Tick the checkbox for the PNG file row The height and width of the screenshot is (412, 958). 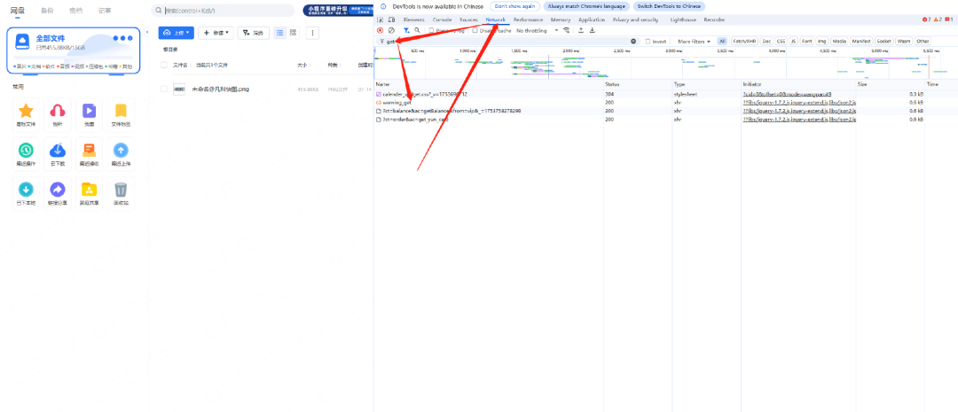coord(164,89)
